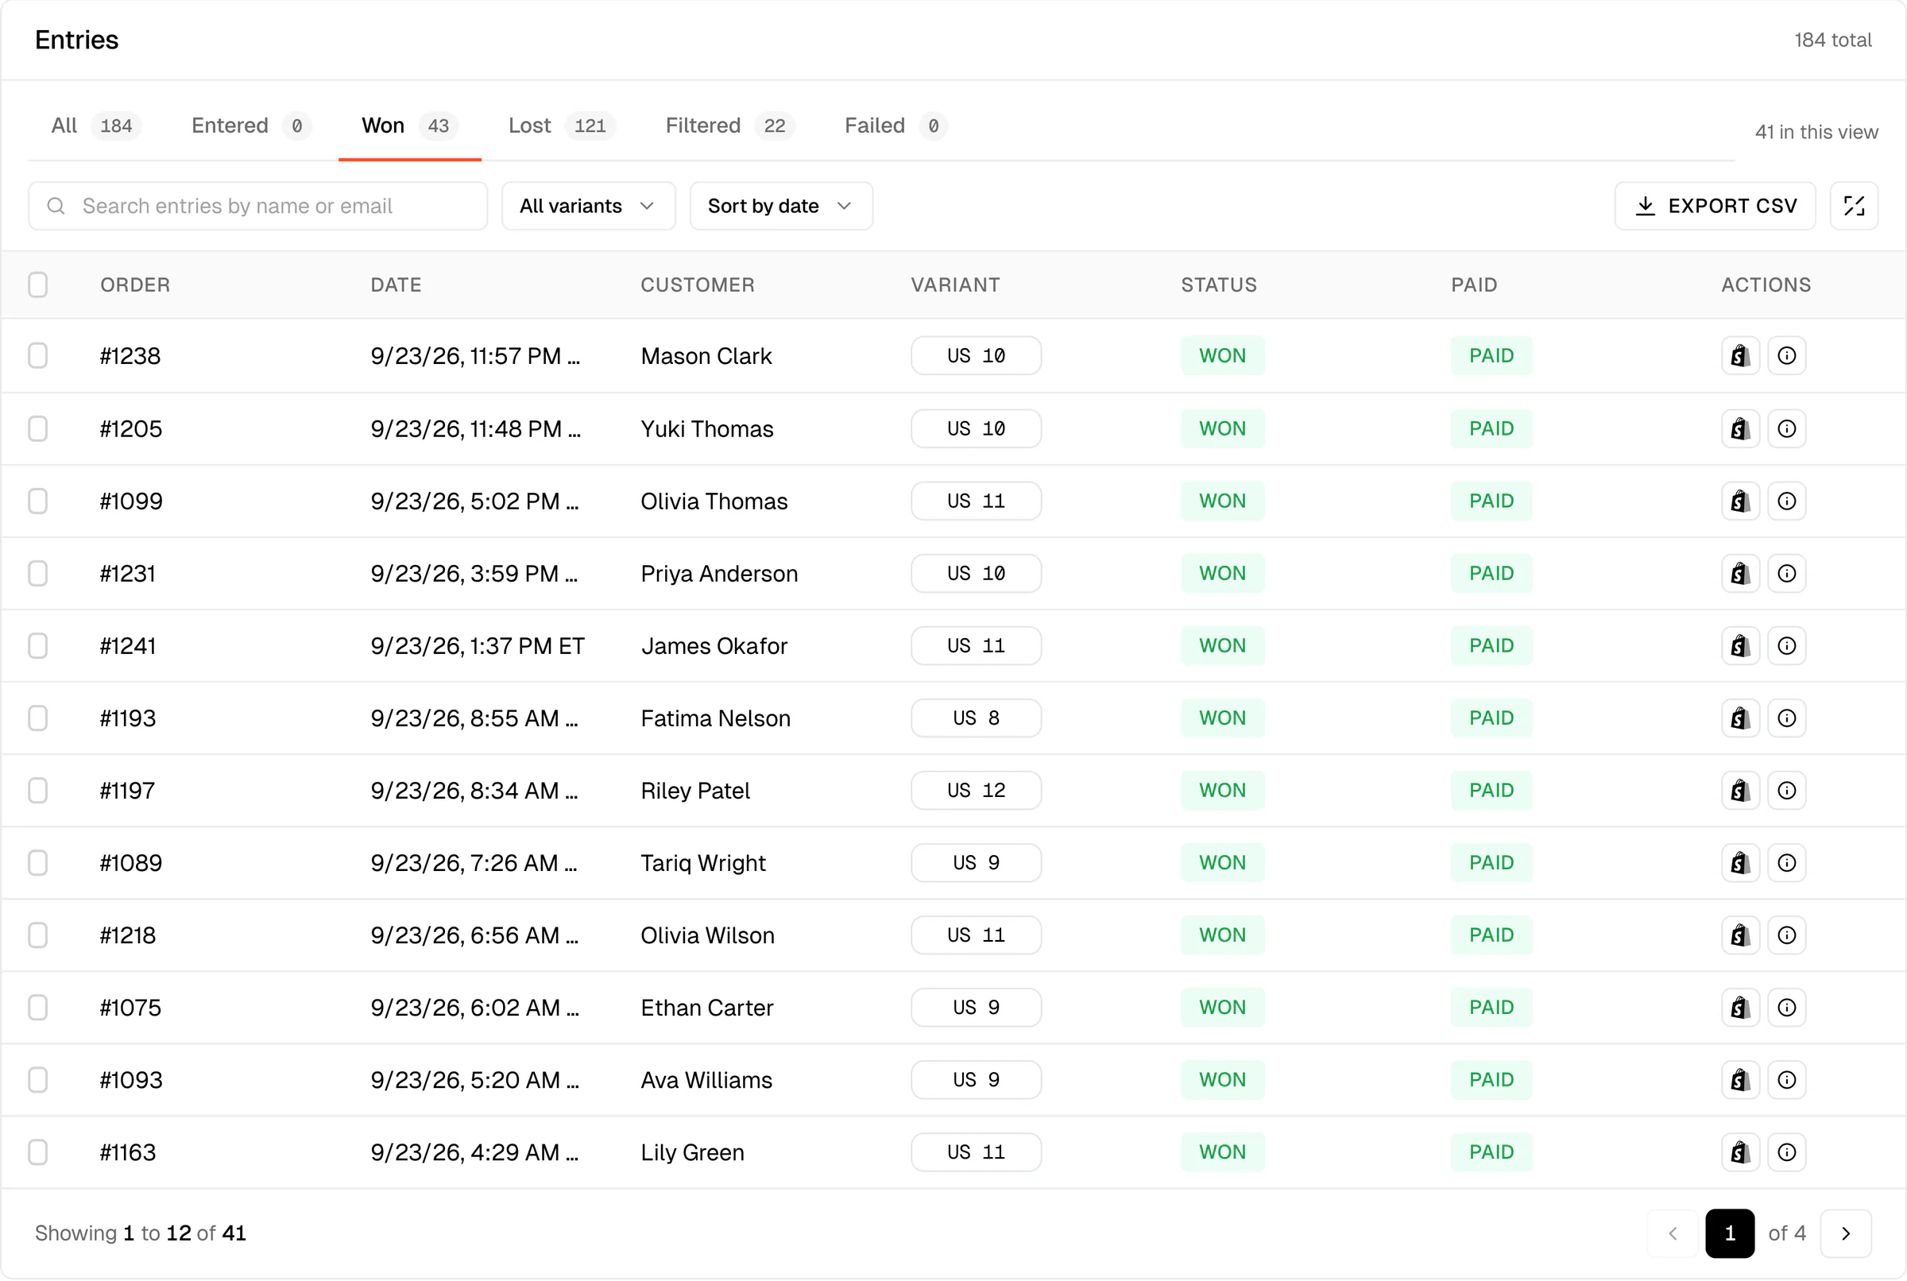Screen dimensions: 1907x1281
Task: View info for order #1231
Action: click(x=1787, y=574)
